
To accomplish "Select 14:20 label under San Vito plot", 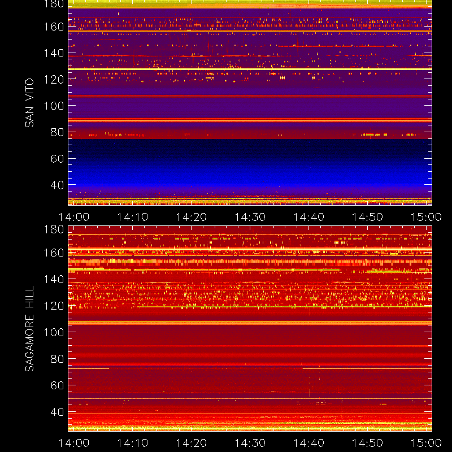I will 192,217.
